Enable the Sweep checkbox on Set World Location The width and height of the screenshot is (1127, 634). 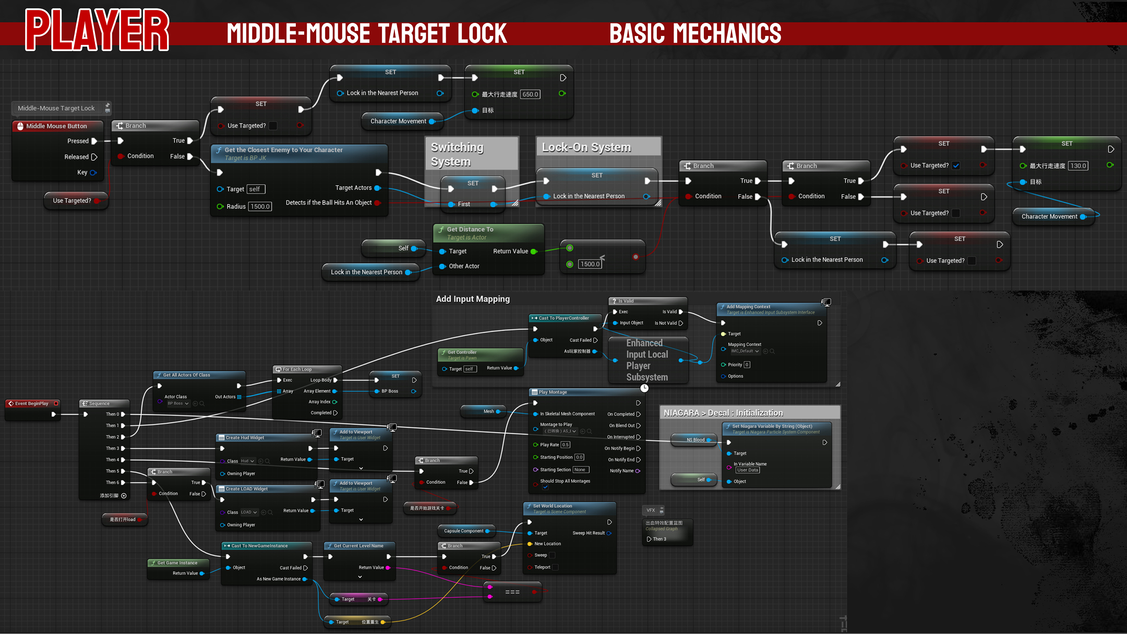click(552, 555)
